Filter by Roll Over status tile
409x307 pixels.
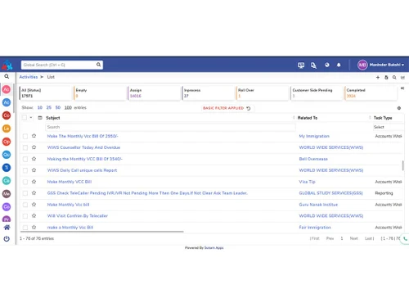262,93
